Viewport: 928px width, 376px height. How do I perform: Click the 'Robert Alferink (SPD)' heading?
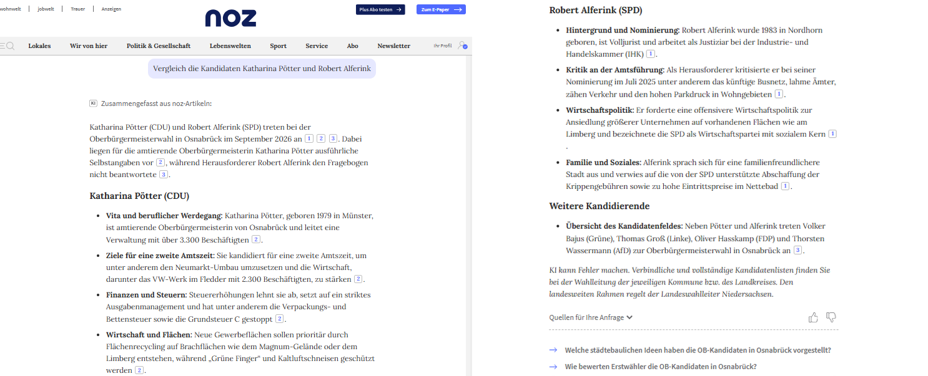click(596, 10)
